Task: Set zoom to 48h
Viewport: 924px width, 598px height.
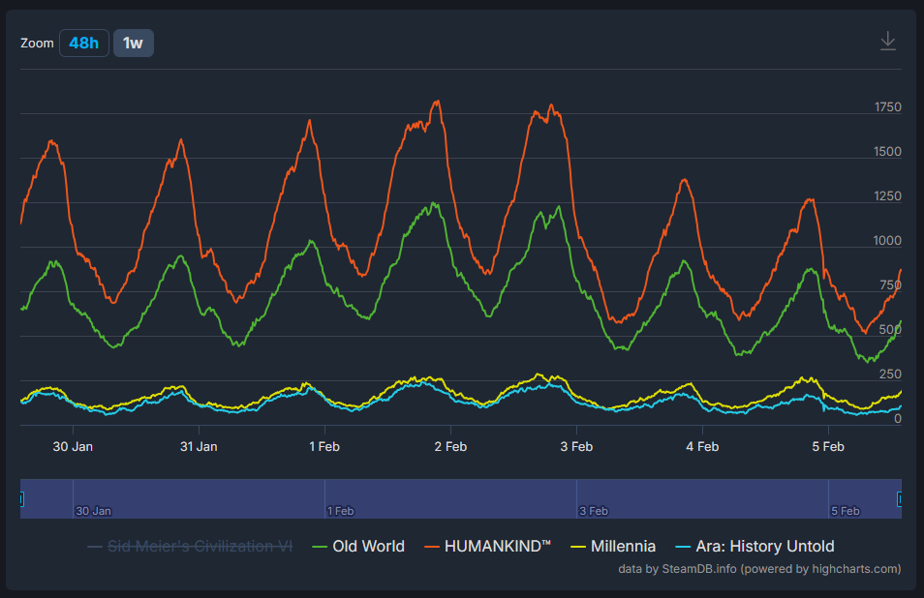Action: [84, 44]
